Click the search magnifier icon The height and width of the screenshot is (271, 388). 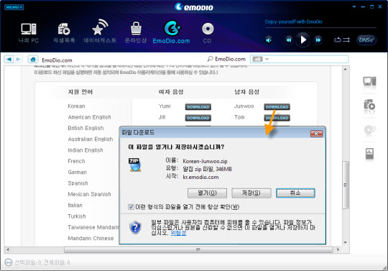[x=210, y=59]
